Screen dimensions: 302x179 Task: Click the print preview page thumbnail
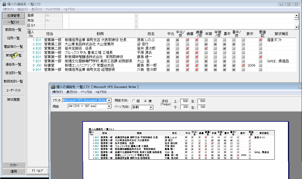[x=185, y=150]
